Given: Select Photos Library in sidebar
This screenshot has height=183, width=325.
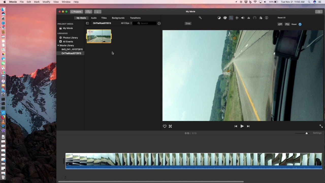Looking at the screenshot, I should point(70,38).
